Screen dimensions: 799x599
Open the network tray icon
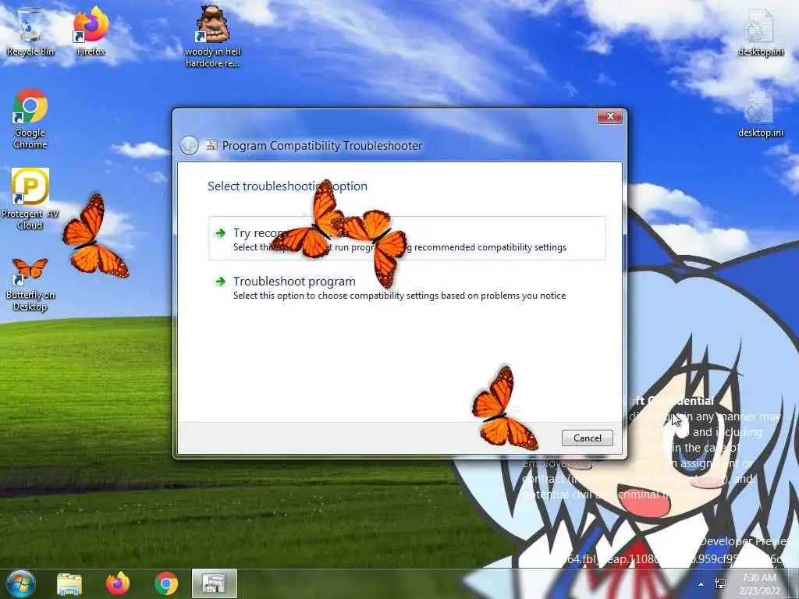click(720, 584)
